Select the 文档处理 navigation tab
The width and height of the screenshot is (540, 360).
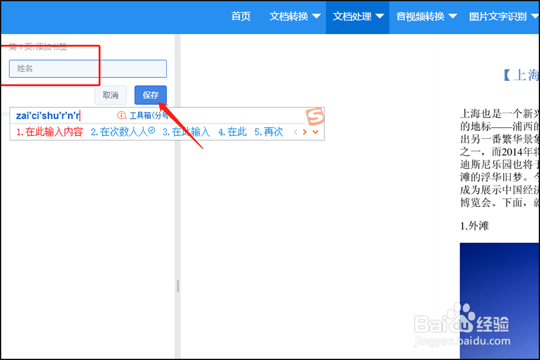[356, 17]
